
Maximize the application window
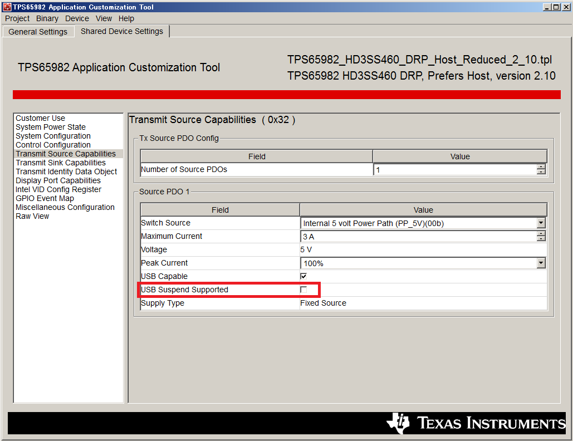coord(556,7)
